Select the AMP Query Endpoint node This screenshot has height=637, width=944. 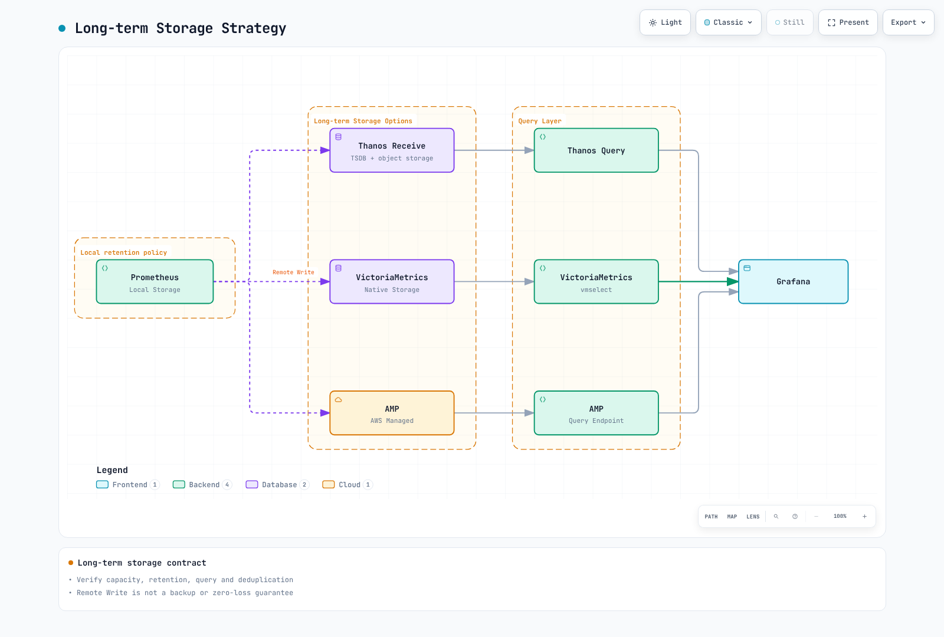click(596, 413)
